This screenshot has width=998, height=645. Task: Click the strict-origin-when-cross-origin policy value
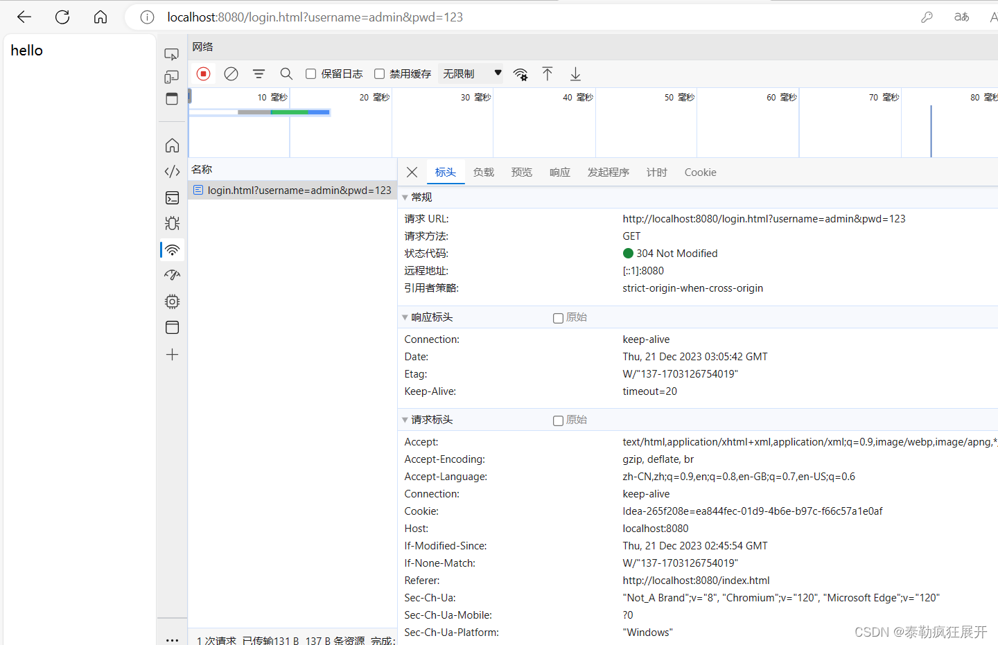(692, 288)
